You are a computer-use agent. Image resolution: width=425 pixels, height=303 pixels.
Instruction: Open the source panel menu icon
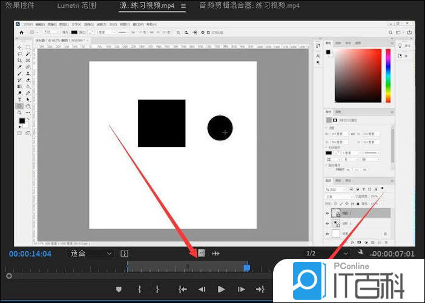pos(183,5)
